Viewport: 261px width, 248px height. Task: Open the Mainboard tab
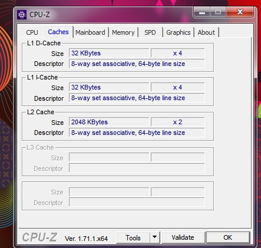[90, 32]
